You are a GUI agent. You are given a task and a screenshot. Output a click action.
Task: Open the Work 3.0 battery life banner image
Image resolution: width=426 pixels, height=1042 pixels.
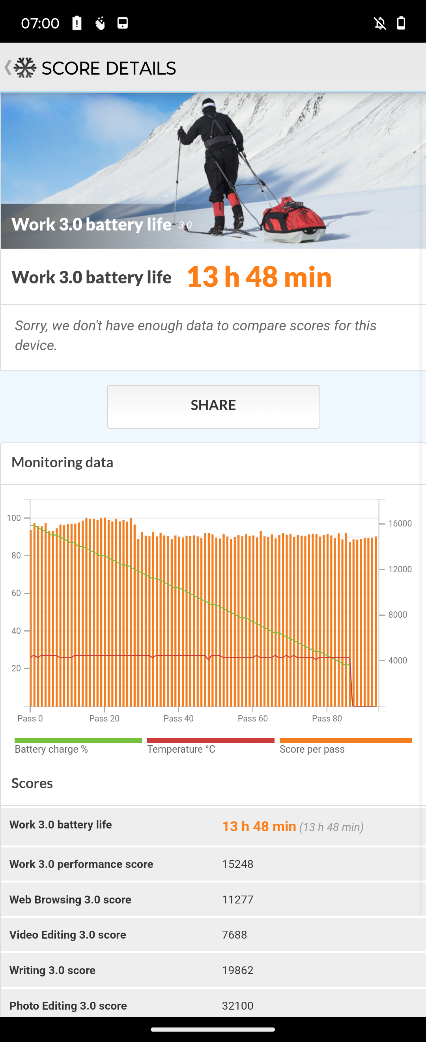pyautogui.click(x=213, y=171)
